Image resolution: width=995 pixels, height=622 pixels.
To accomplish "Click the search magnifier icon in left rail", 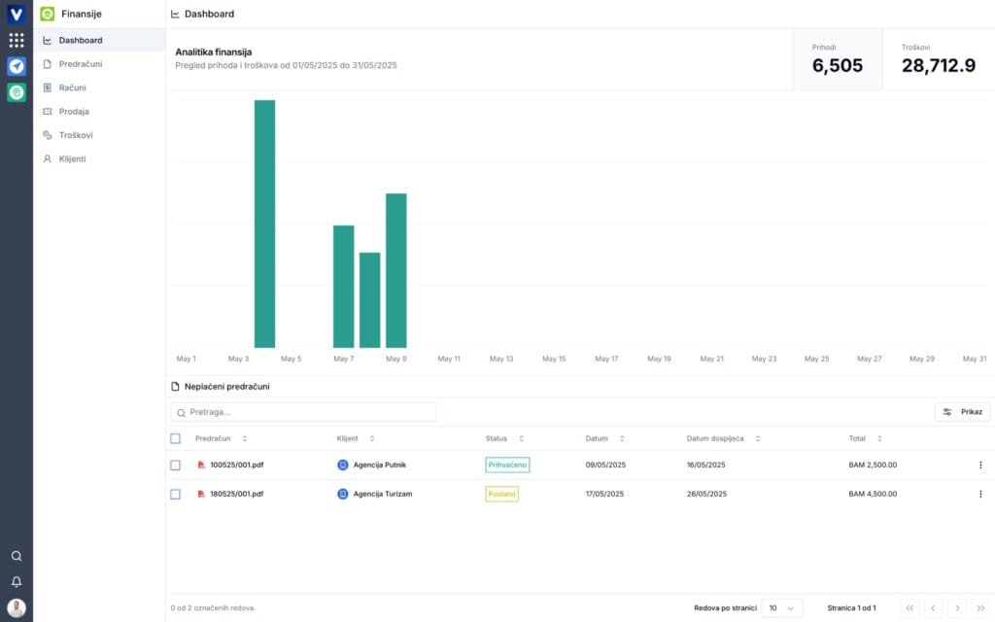I will point(17,556).
